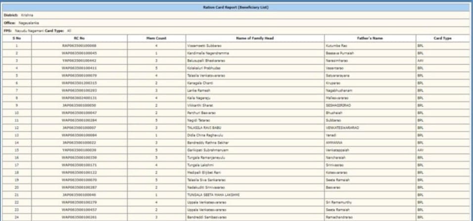Viewport: 473px width, 221px height.
Task: Open ration card JAP063500100007
Action: tap(79, 127)
